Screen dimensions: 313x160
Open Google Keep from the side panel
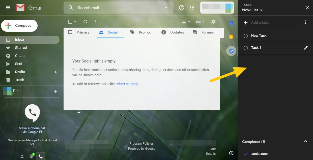click(231, 37)
